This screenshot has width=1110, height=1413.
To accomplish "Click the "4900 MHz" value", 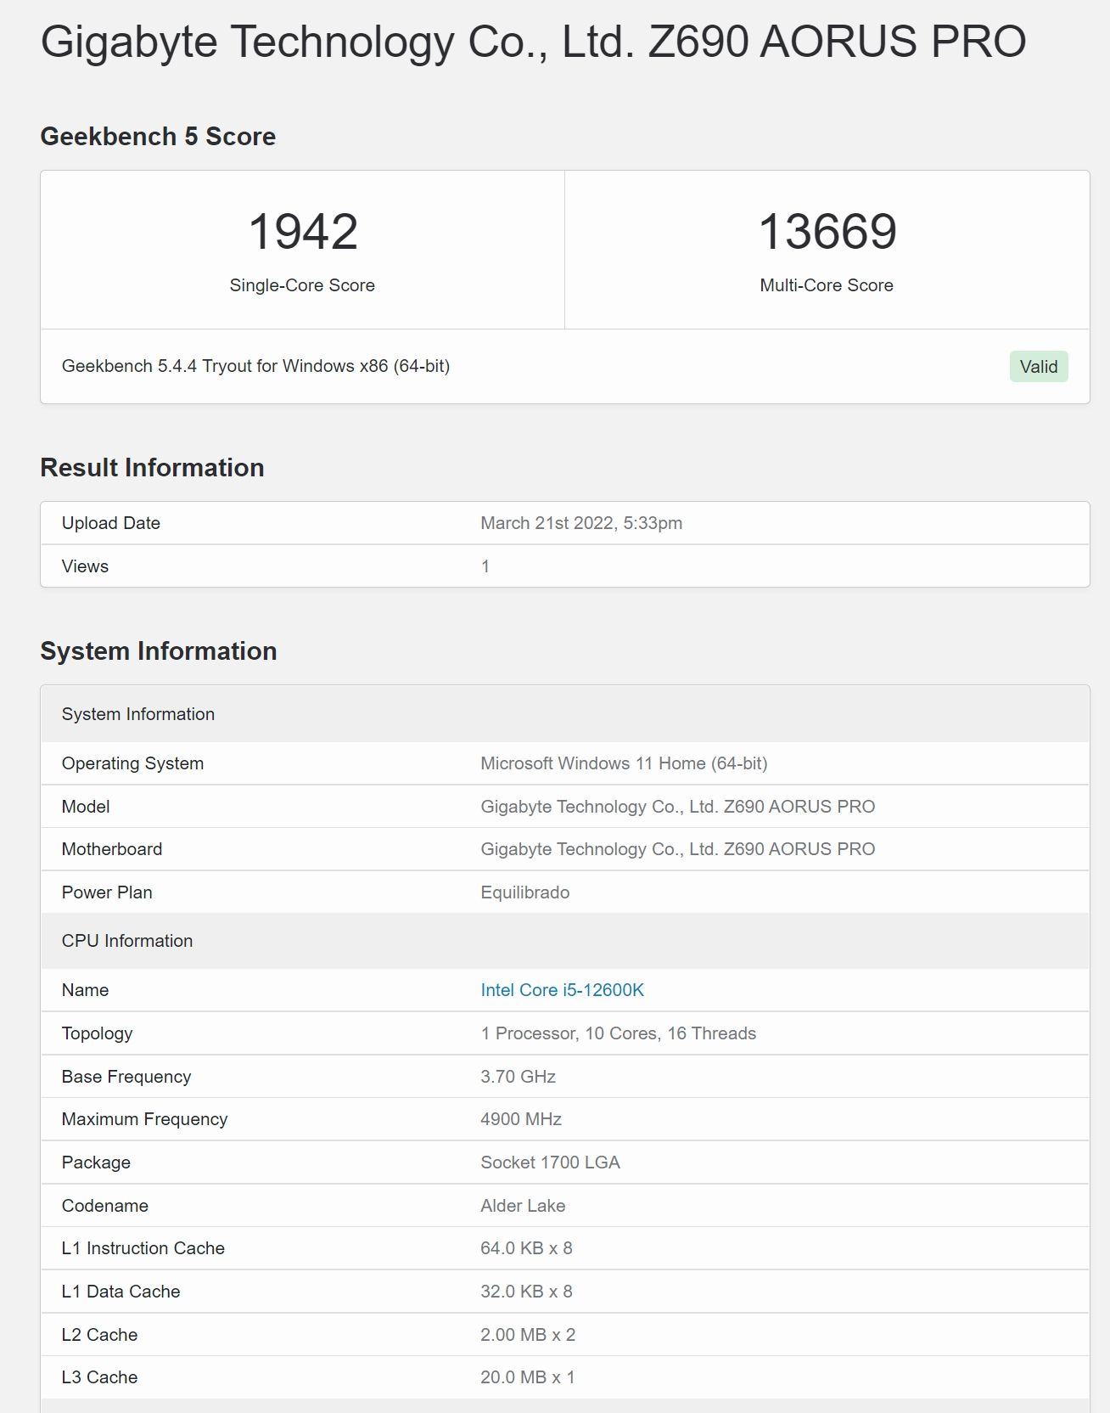I will coord(521,1119).
